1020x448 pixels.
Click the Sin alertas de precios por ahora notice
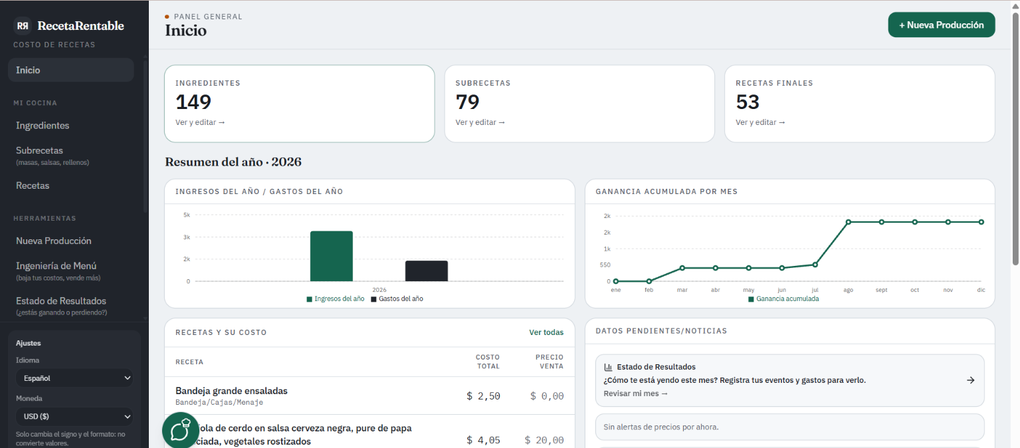pyautogui.click(x=790, y=427)
